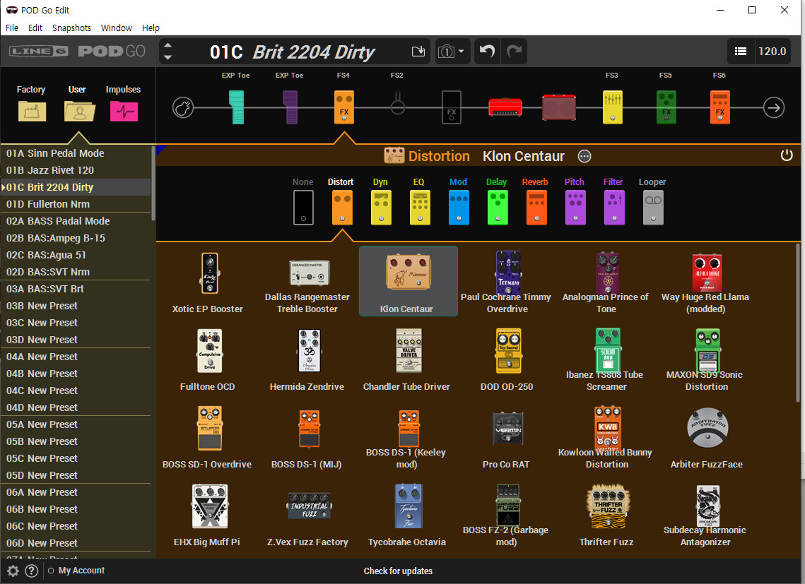Switch to the Impulses tab

pyautogui.click(x=123, y=104)
